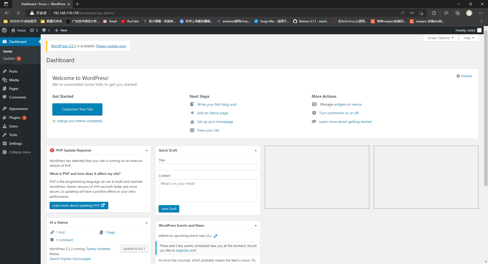488x264 pixels.
Task: Open the 1 Post link in At a Glance
Action: 60,232
